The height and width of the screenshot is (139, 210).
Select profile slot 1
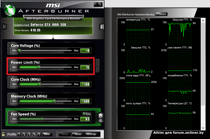point(20,134)
